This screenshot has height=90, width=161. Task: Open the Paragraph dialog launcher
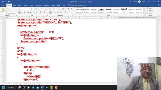(73, 15)
